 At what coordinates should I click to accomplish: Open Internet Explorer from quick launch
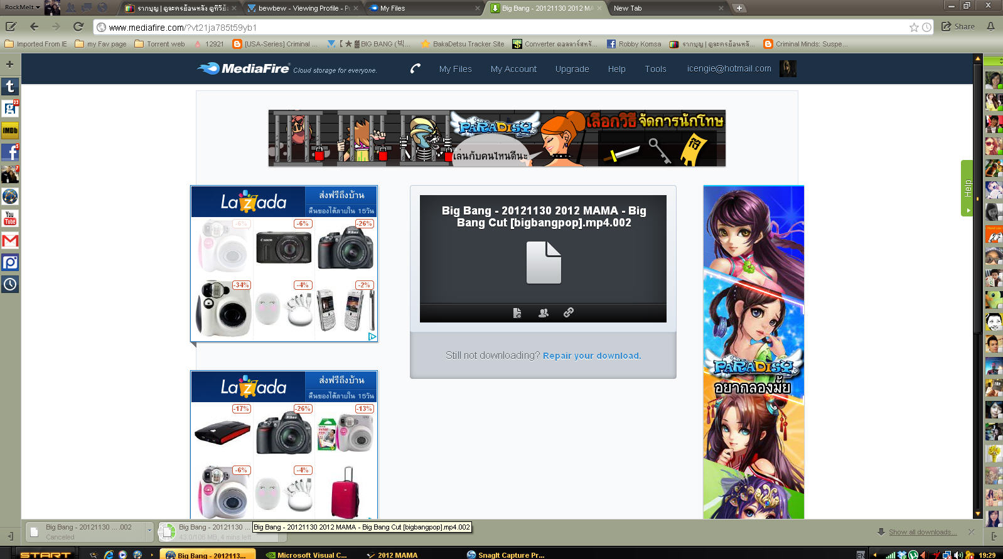[x=109, y=555]
